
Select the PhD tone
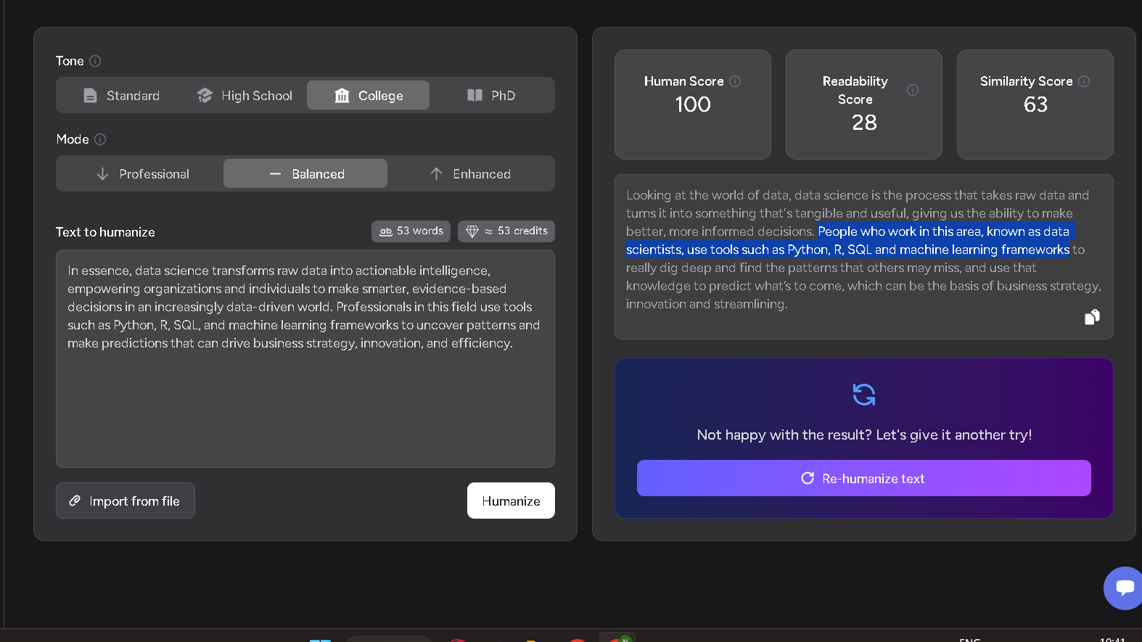click(491, 95)
